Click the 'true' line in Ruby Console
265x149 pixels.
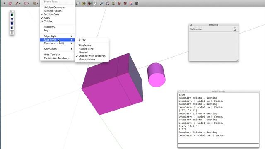pyautogui.click(x=182, y=95)
